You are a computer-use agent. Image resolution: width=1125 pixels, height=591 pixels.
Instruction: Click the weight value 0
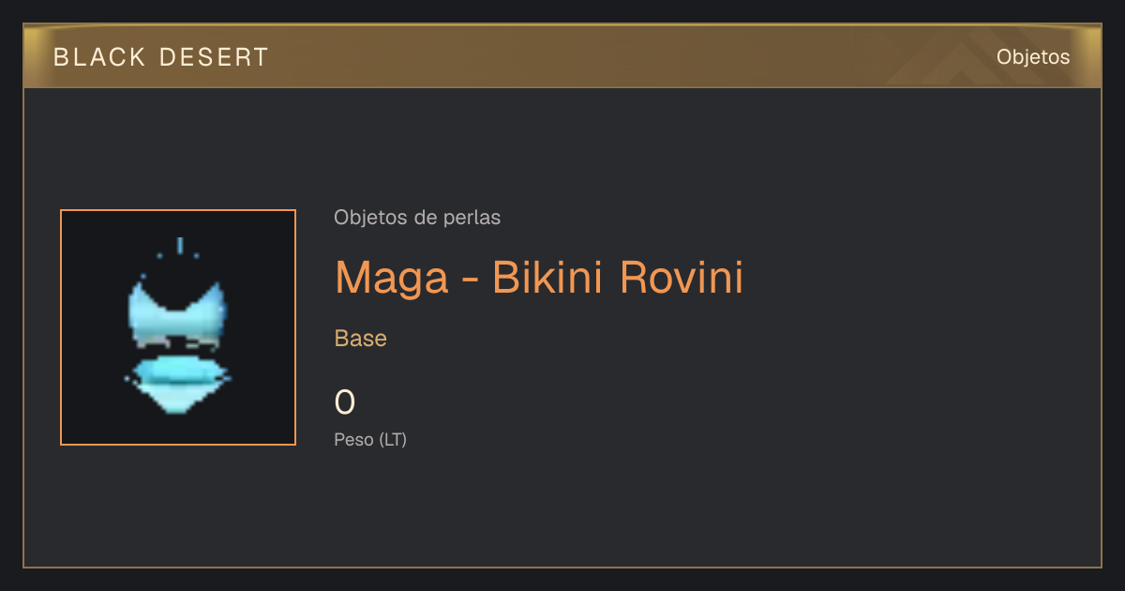345,402
